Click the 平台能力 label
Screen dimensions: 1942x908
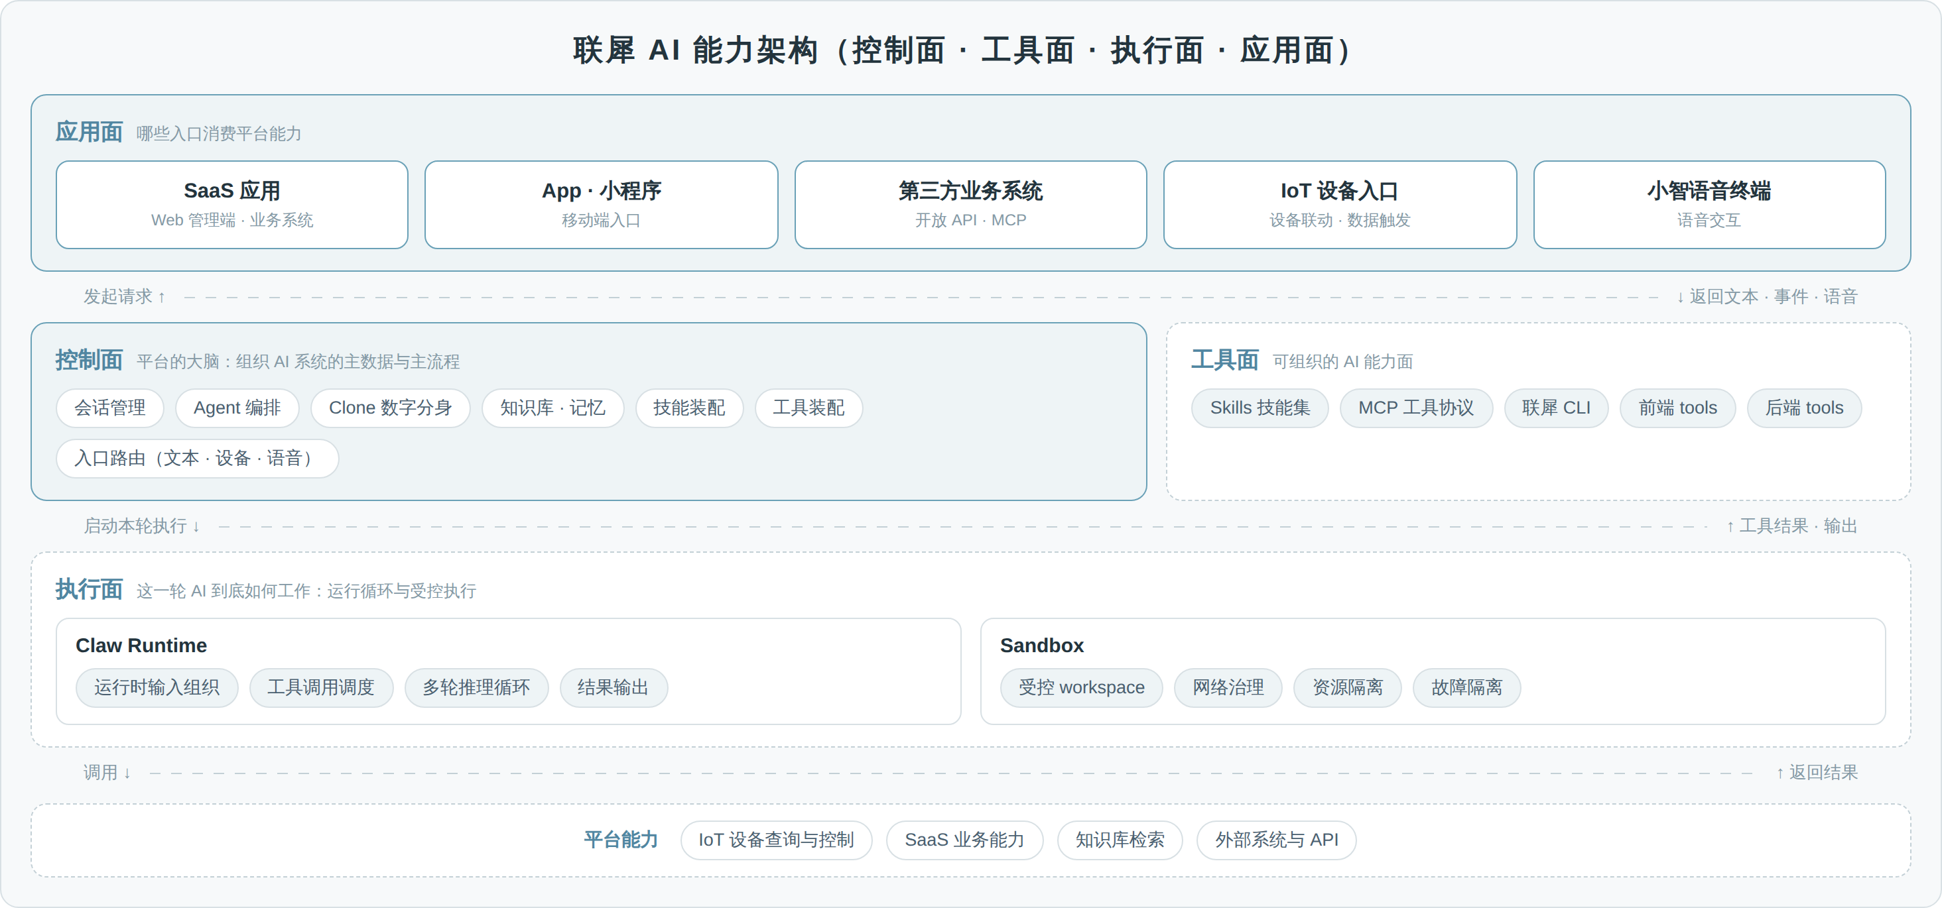(x=621, y=840)
